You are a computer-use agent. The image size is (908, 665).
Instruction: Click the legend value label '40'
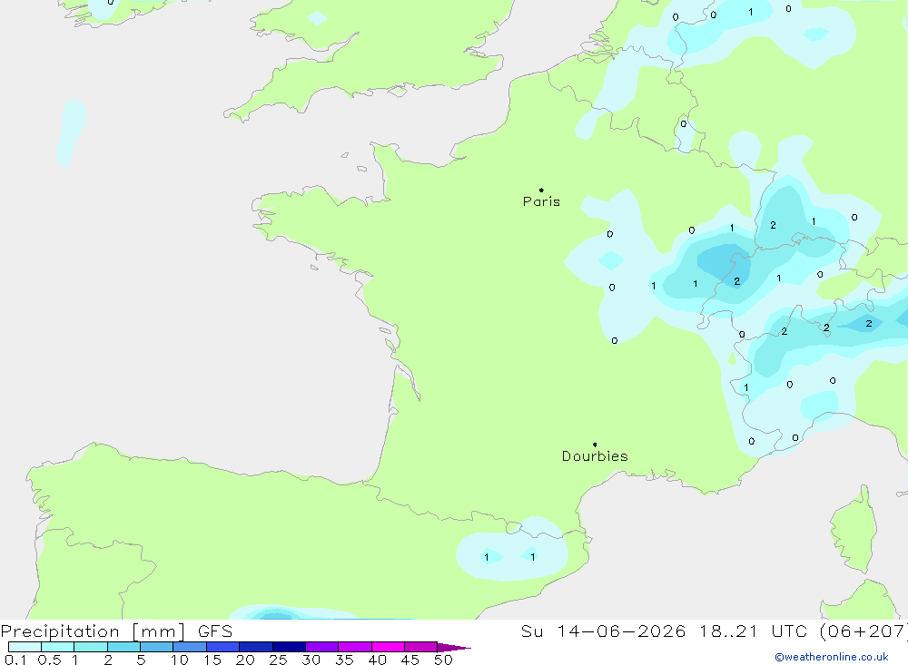pyautogui.click(x=377, y=660)
